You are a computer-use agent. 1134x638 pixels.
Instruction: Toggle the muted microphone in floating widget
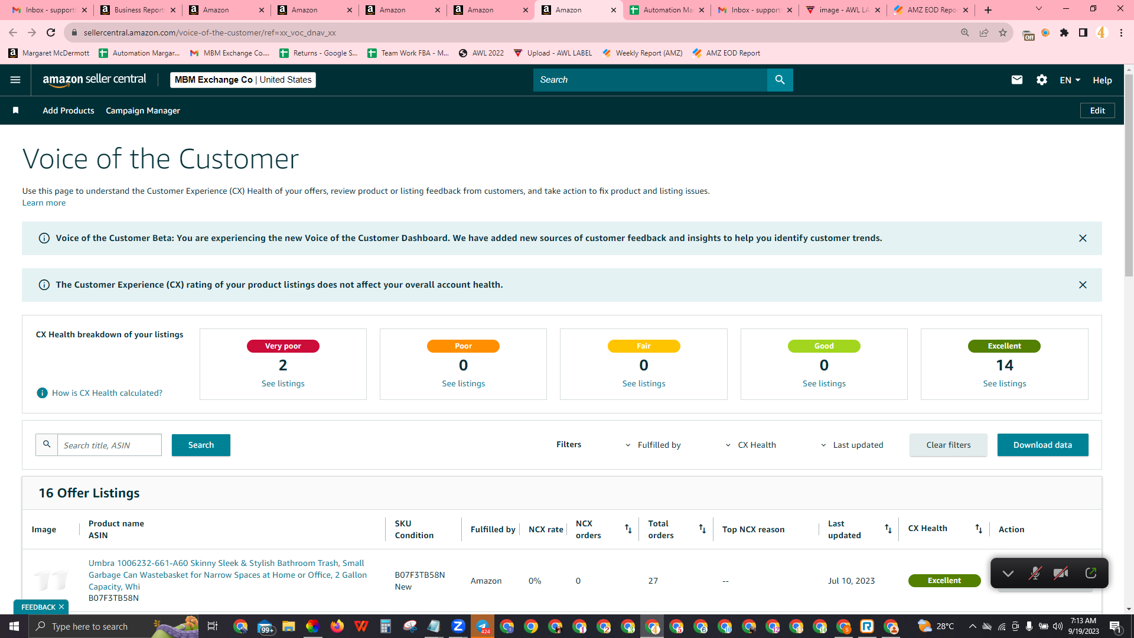pyautogui.click(x=1034, y=573)
